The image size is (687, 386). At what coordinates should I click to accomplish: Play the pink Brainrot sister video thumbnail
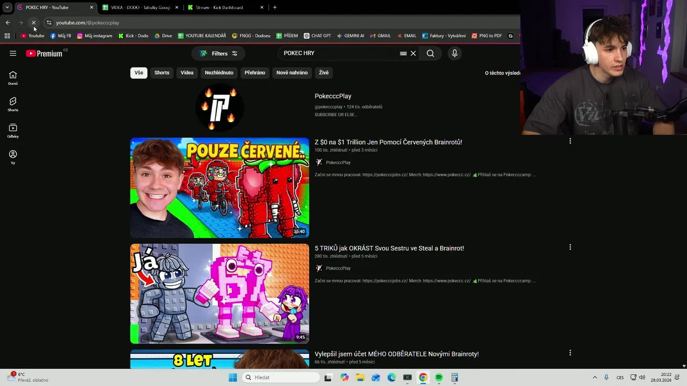coord(220,294)
